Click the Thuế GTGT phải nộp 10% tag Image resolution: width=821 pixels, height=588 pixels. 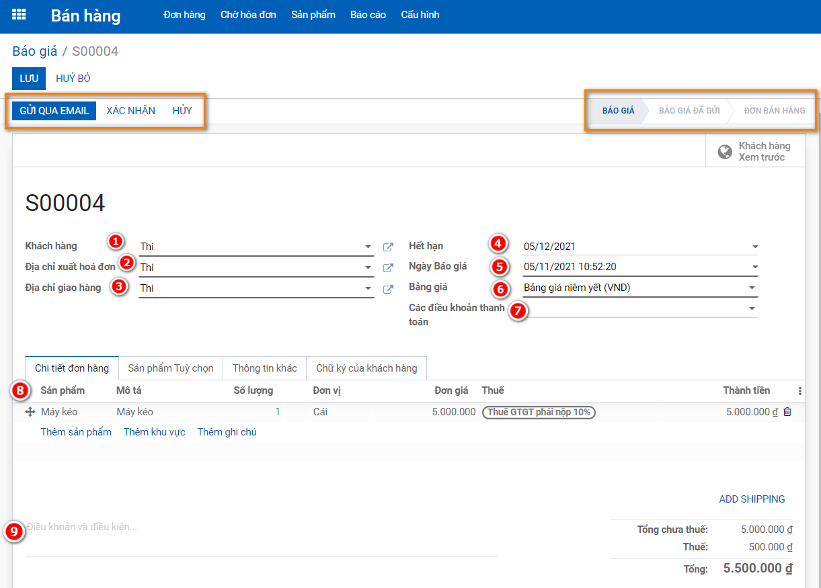539,412
